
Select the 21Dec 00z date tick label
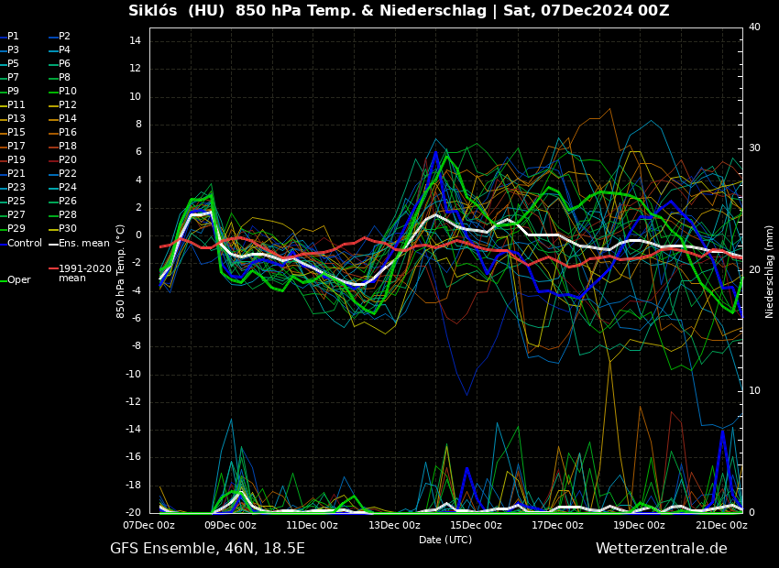coord(721,525)
